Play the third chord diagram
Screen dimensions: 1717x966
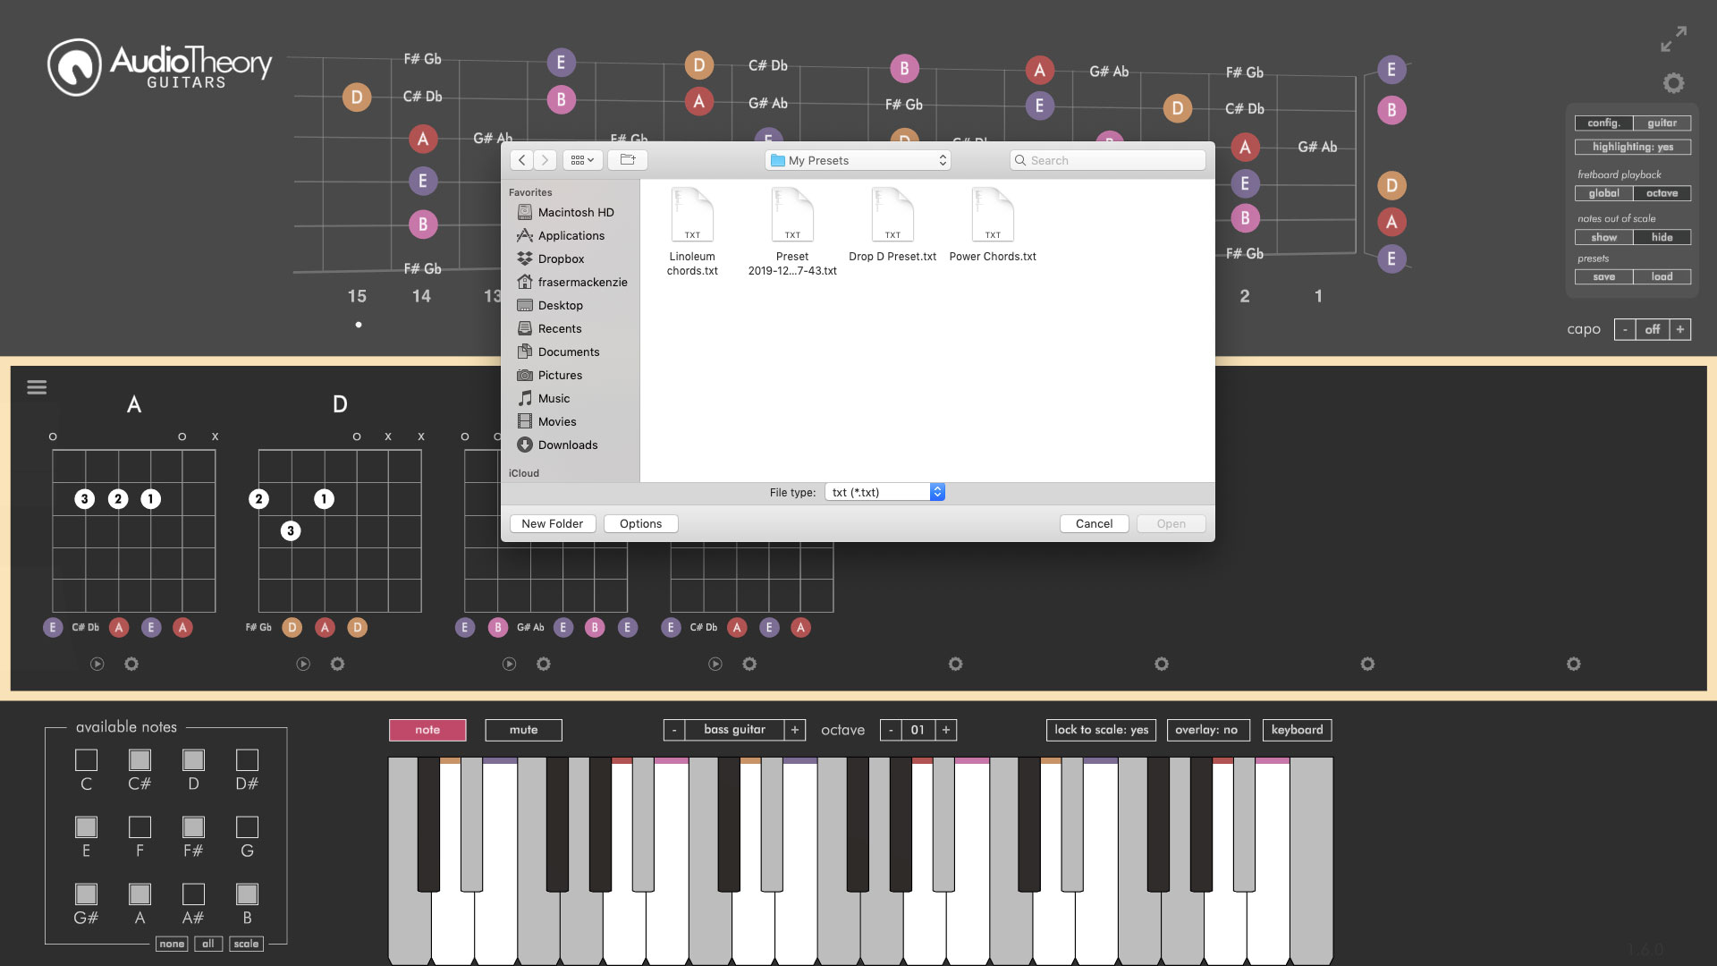tap(509, 664)
